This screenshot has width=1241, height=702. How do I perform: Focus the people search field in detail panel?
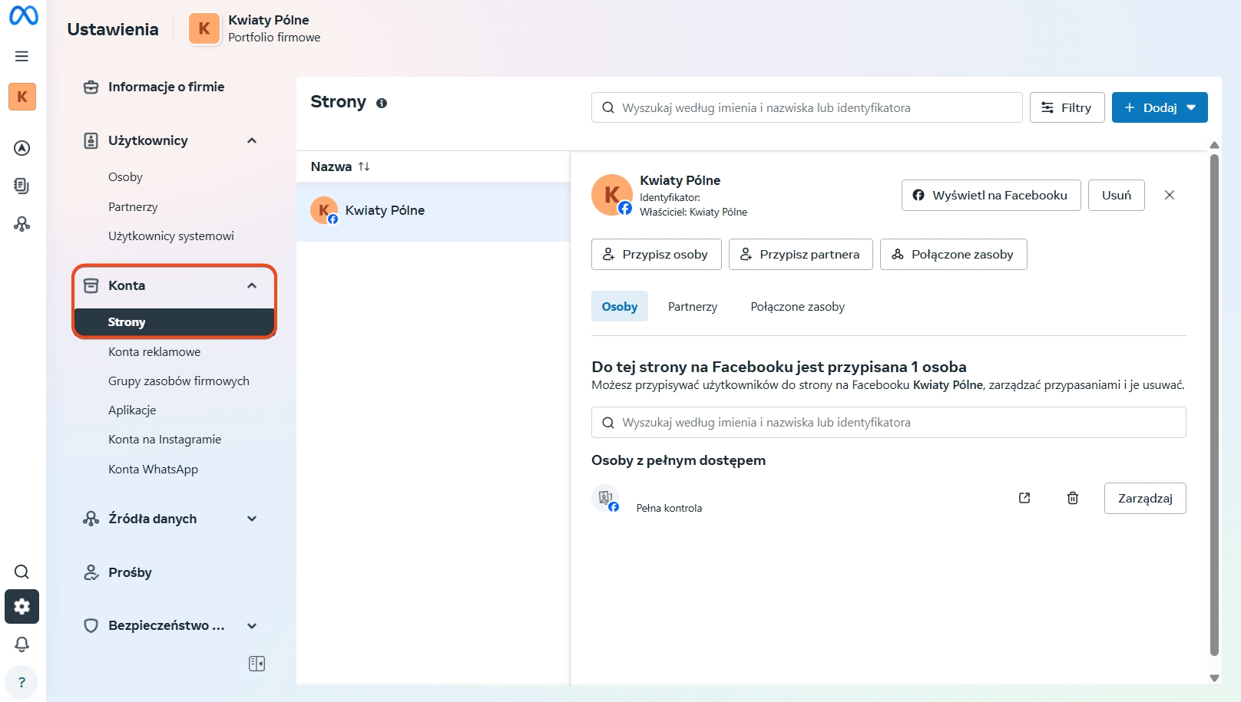click(x=889, y=422)
